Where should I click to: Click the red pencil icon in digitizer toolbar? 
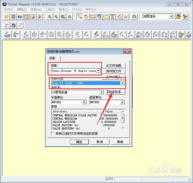coord(96,35)
